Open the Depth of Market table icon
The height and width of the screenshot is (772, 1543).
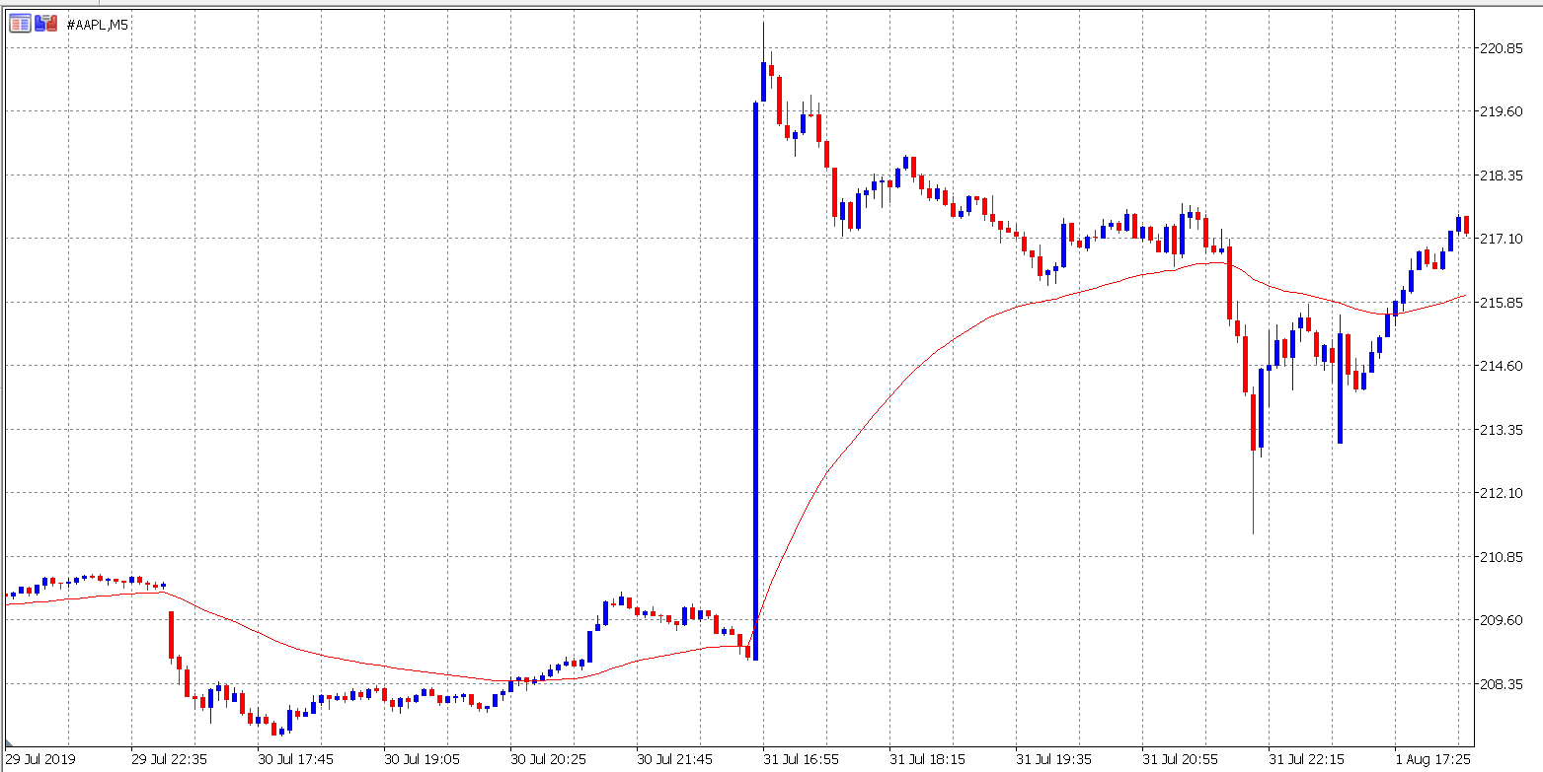coord(20,24)
